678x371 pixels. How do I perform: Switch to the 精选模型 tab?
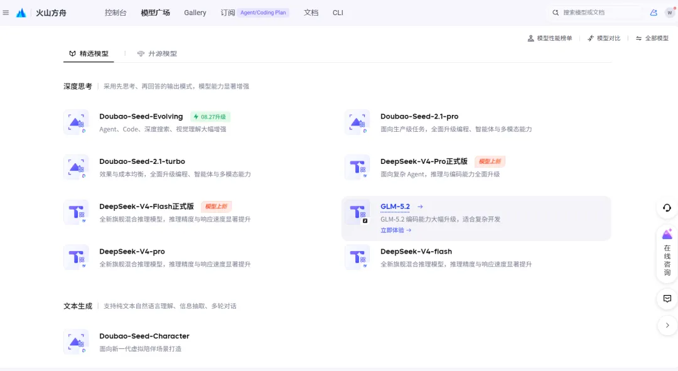click(x=89, y=53)
